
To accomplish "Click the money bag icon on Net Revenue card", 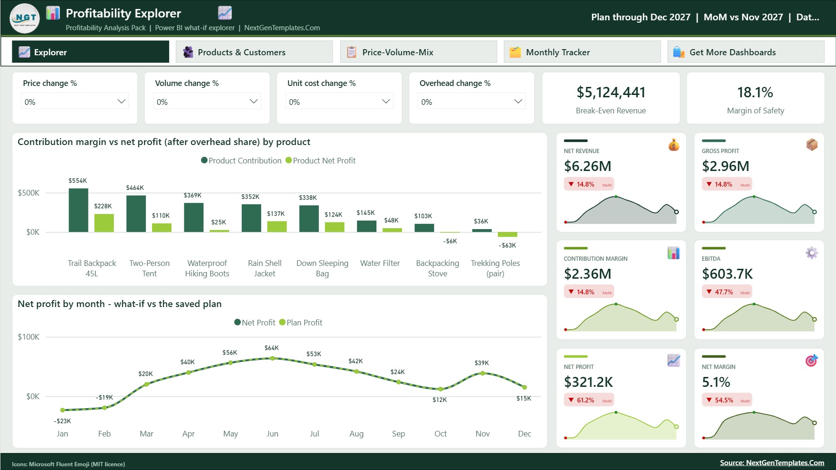I will tap(674, 145).
